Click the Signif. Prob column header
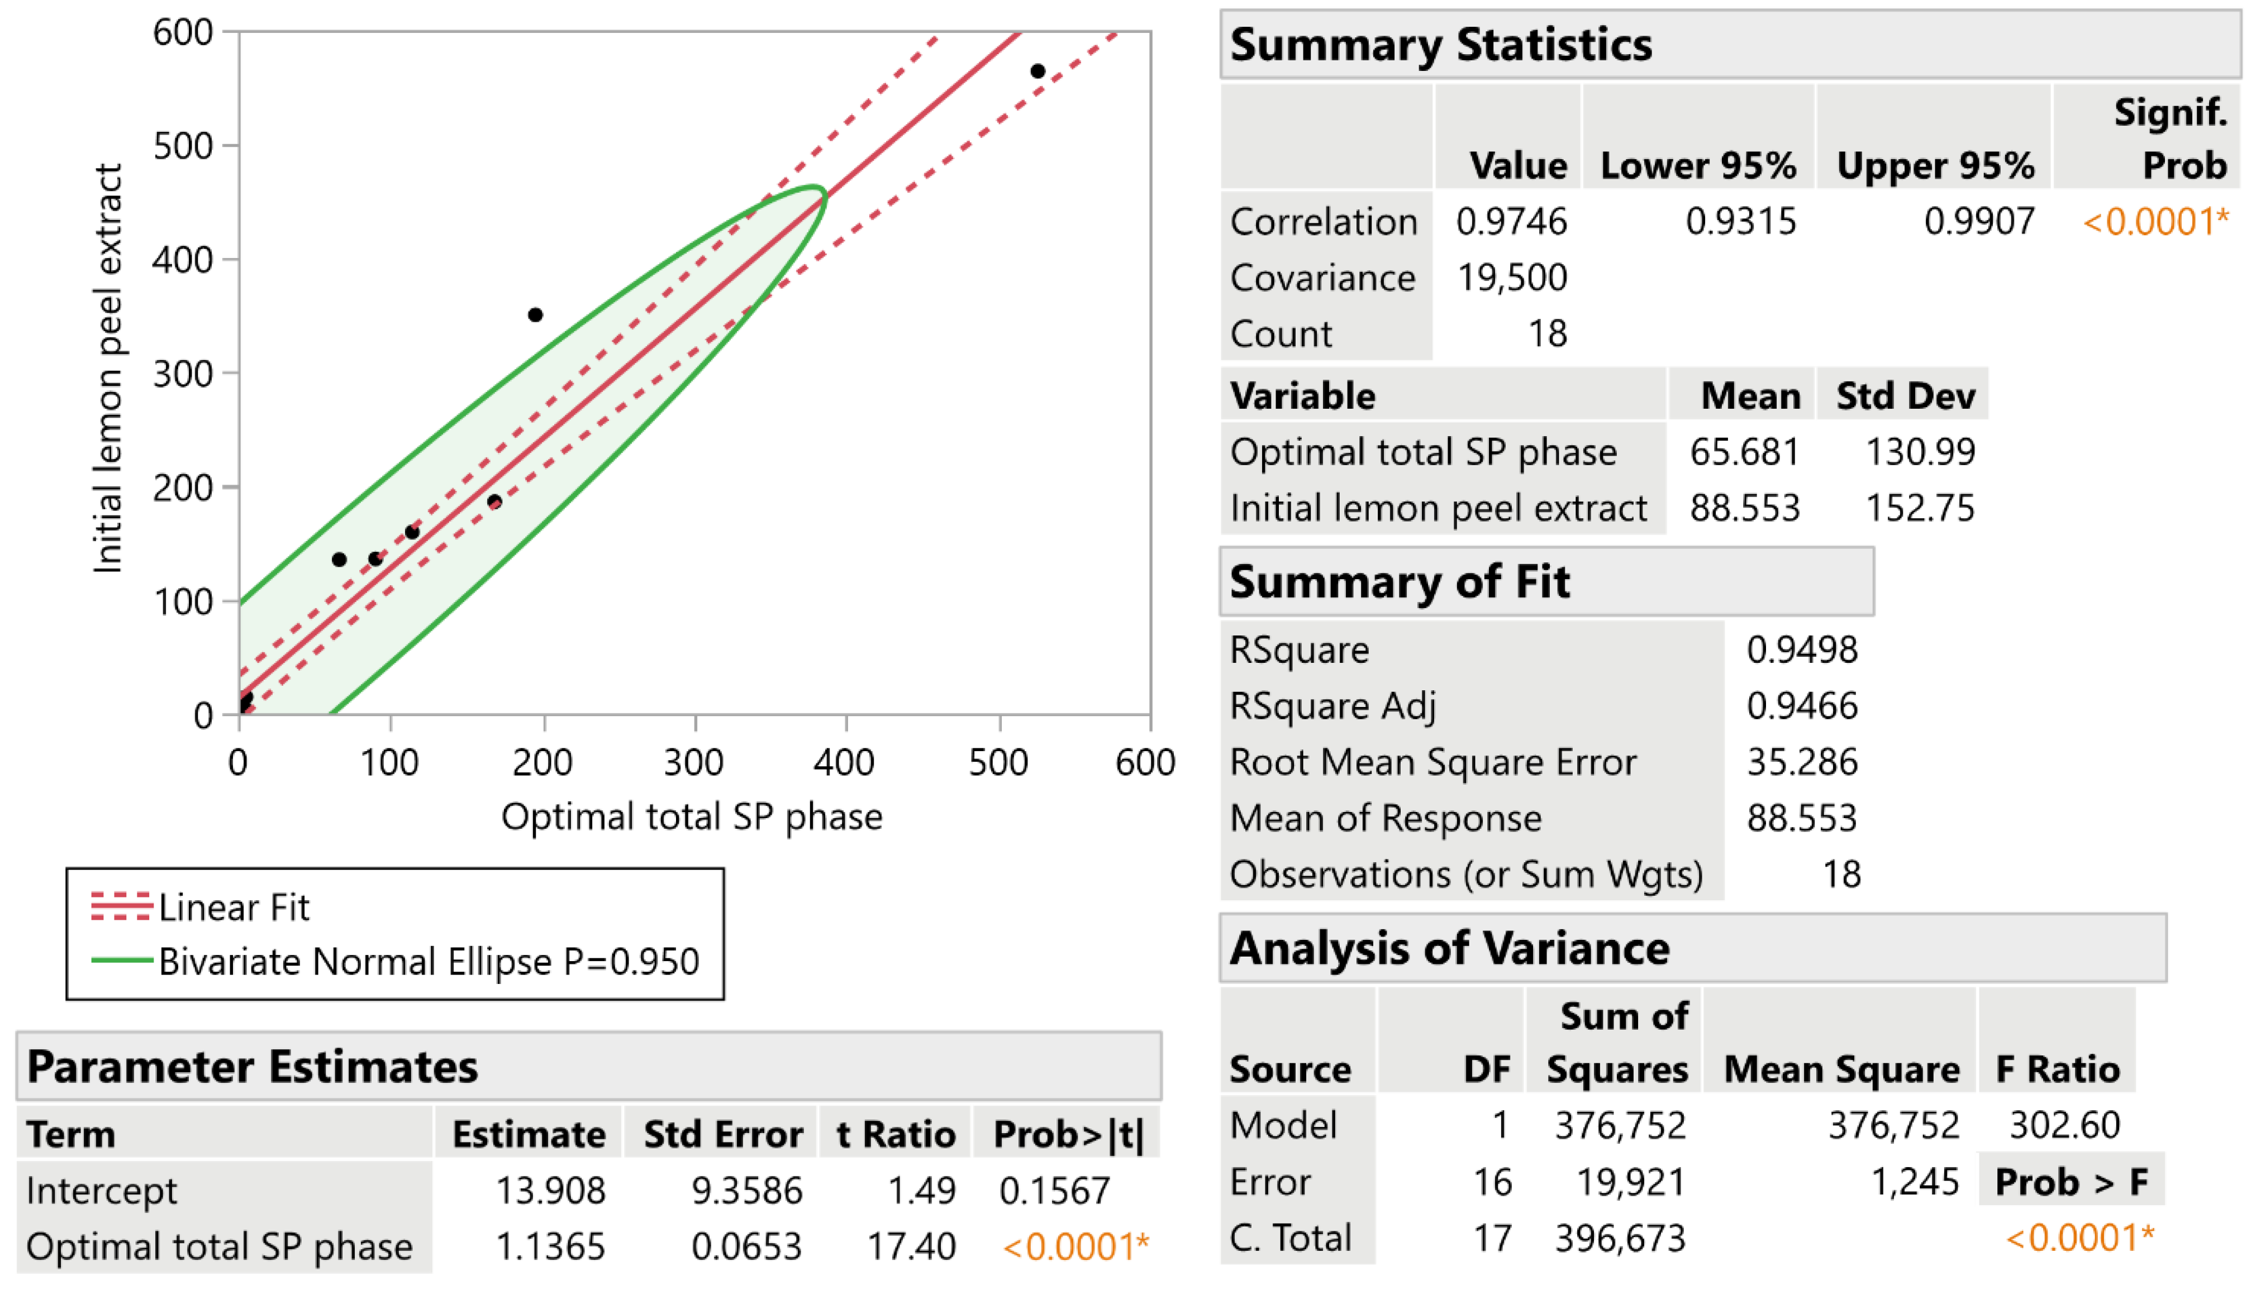The image size is (2256, 1290). (x=2170, y=138)
